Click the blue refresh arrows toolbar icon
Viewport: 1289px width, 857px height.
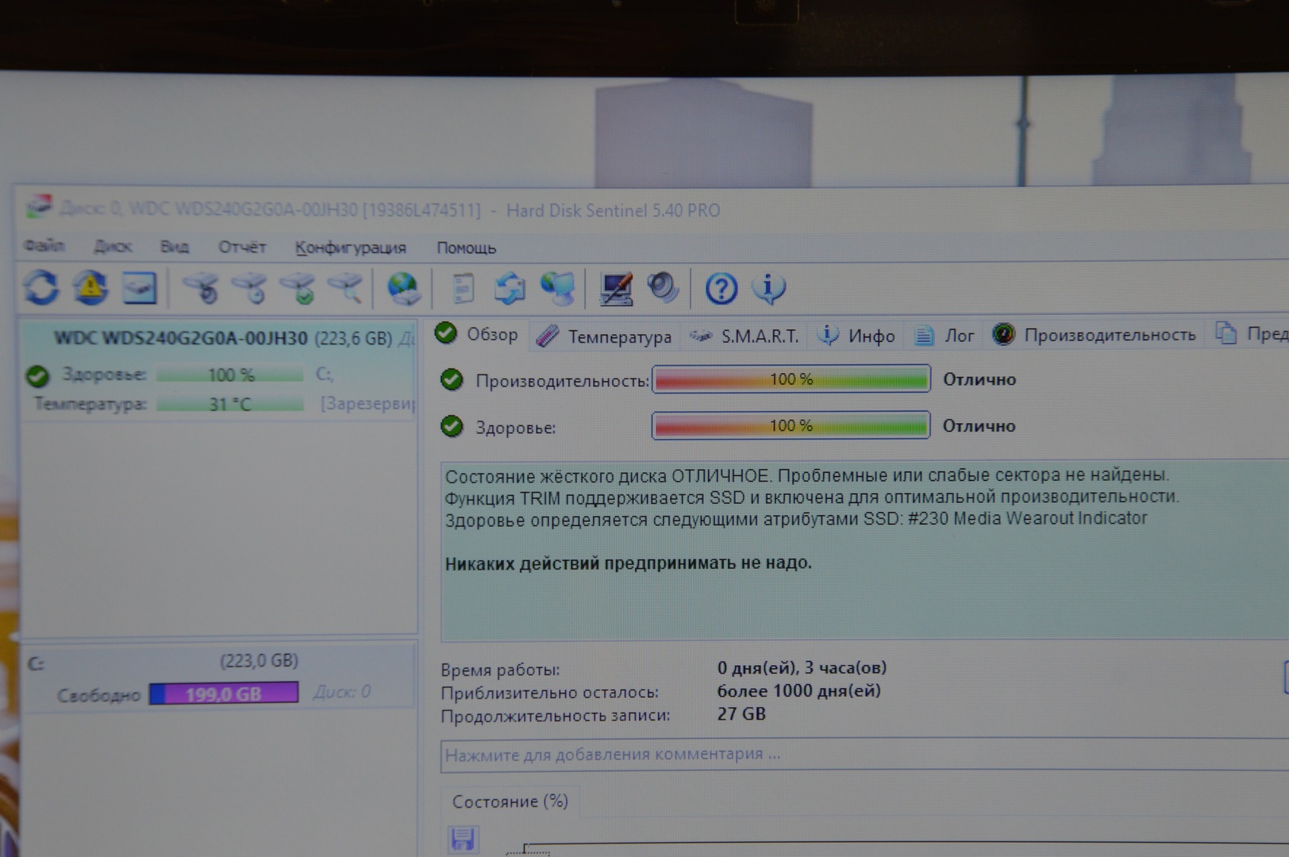[41, 287]
